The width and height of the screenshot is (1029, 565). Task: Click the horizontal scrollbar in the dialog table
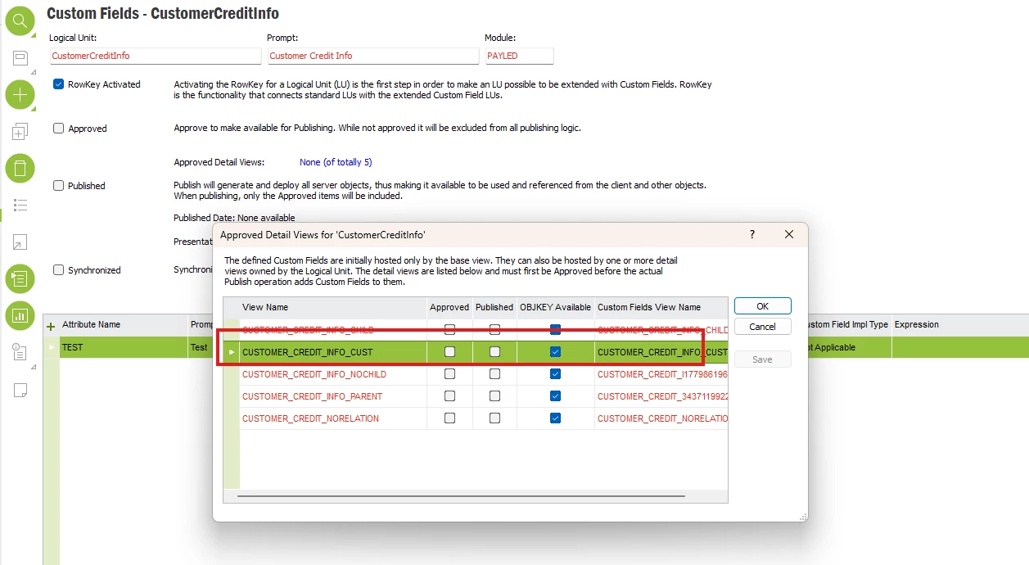461,495
